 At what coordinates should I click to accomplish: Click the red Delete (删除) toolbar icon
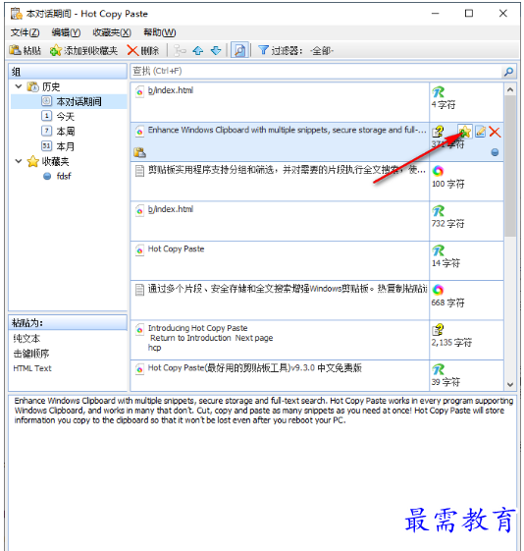pos(132,51)
